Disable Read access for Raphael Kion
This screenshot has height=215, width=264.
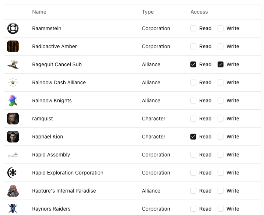coord(193,137)
